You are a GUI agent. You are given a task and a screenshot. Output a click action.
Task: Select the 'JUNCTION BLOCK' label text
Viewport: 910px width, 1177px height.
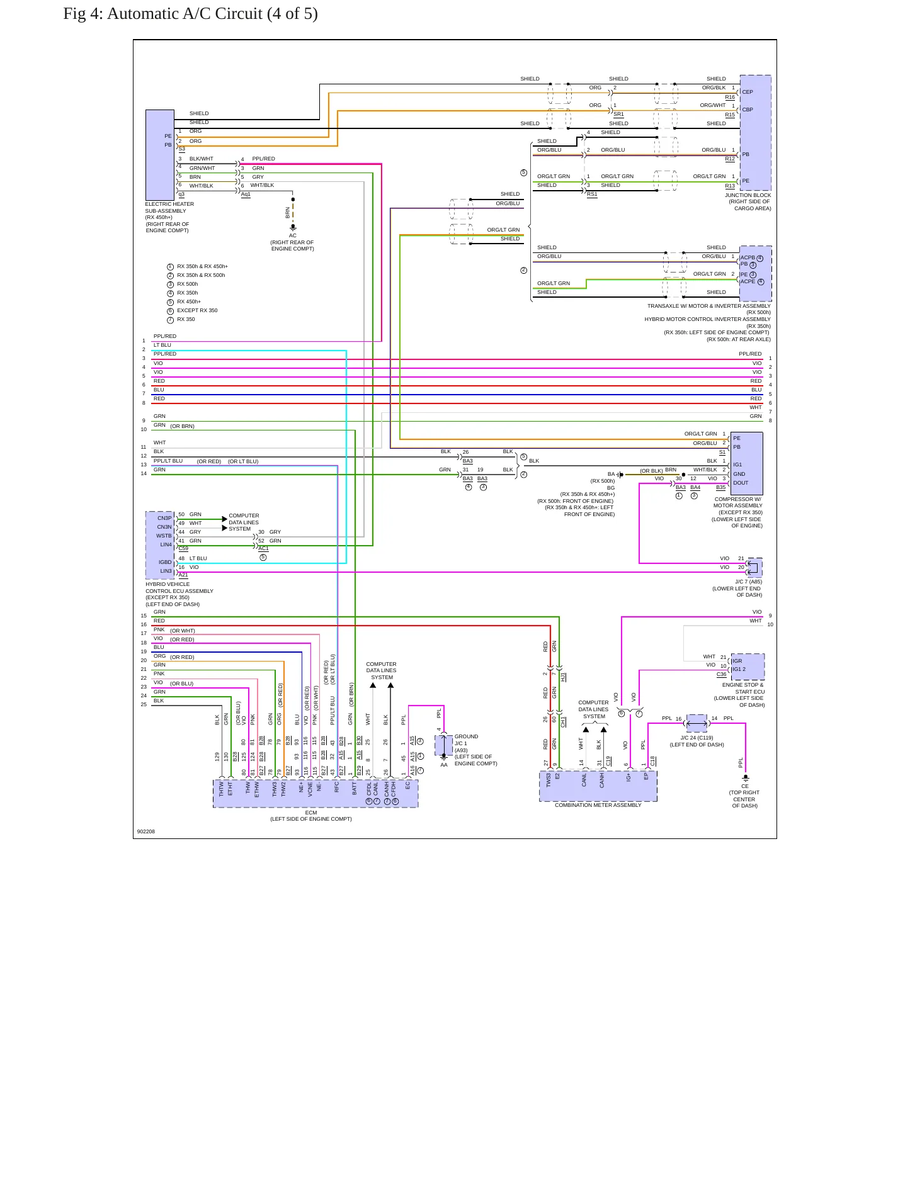[748, 195]
